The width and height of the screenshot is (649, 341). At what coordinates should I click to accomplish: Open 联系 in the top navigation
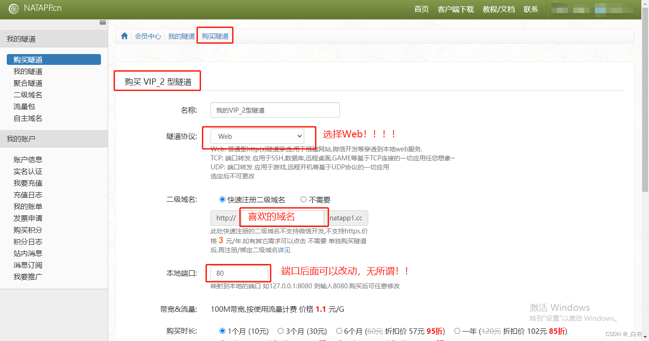click(531, 9)
